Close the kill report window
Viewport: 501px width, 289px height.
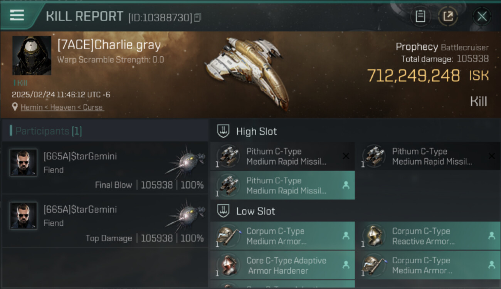tap(482, 16)
